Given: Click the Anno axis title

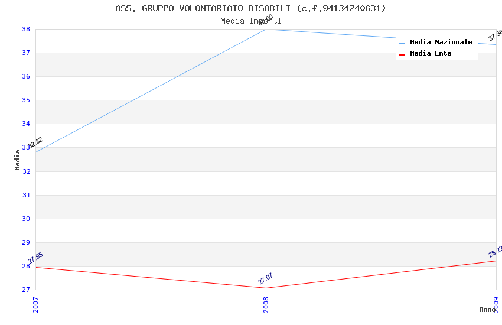Looking at the screenshot, I should [487, 310].
